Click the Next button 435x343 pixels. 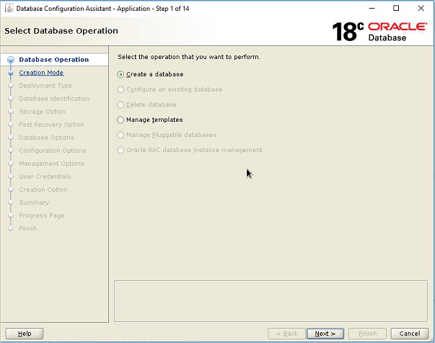(325, 334)
